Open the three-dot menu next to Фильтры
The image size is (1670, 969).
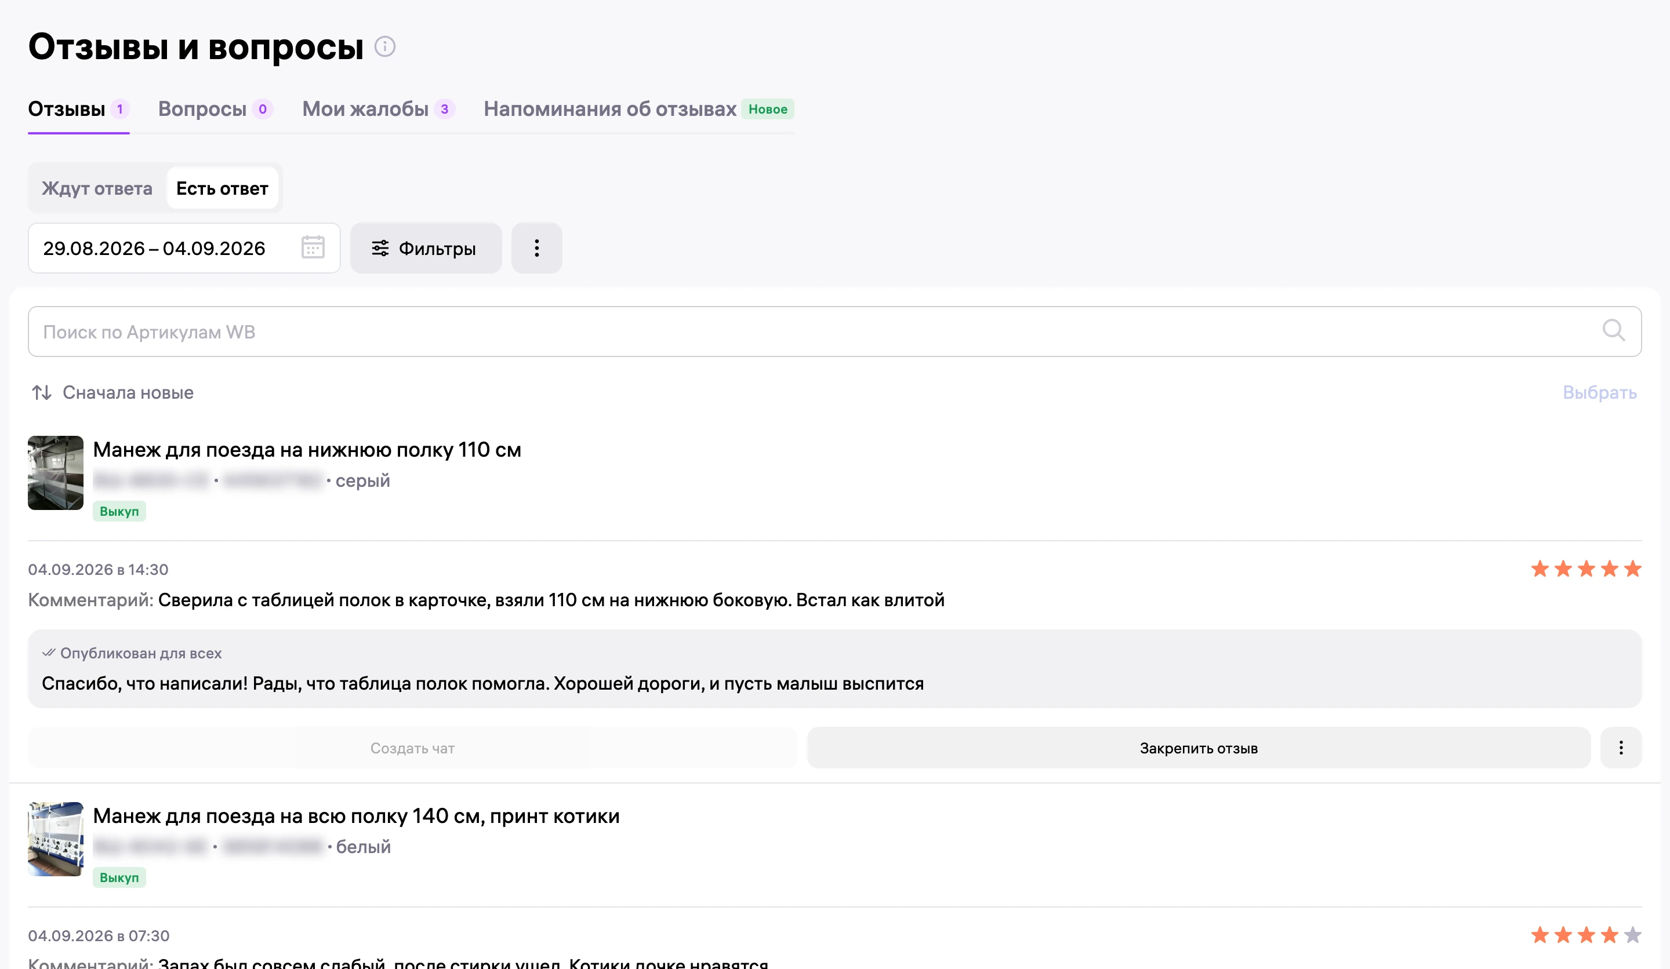point(537,247)
